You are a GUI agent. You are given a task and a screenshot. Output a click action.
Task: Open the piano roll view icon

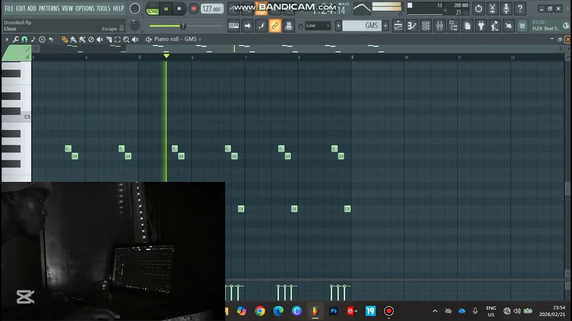(x=412, y=26)
